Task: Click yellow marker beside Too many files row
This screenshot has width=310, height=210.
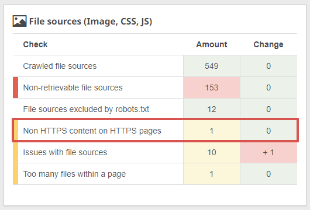Action: (x=15, y=174)
